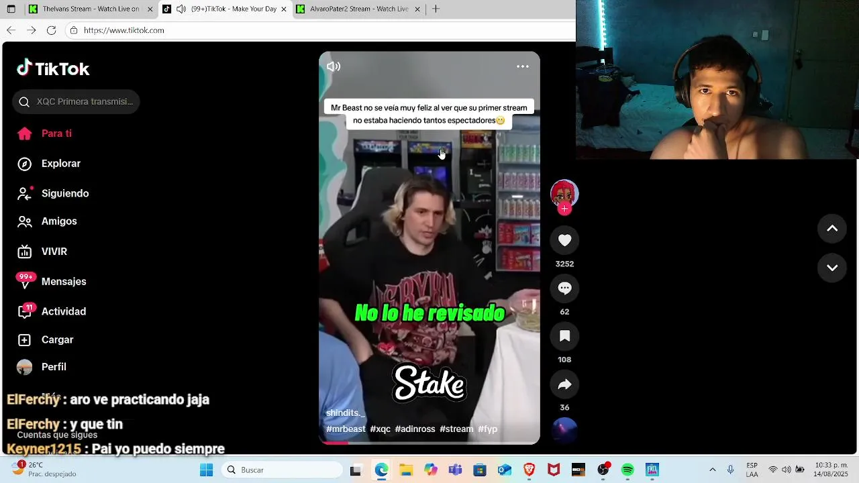Click the taskbar Buscar search box

tap(283, 470)
